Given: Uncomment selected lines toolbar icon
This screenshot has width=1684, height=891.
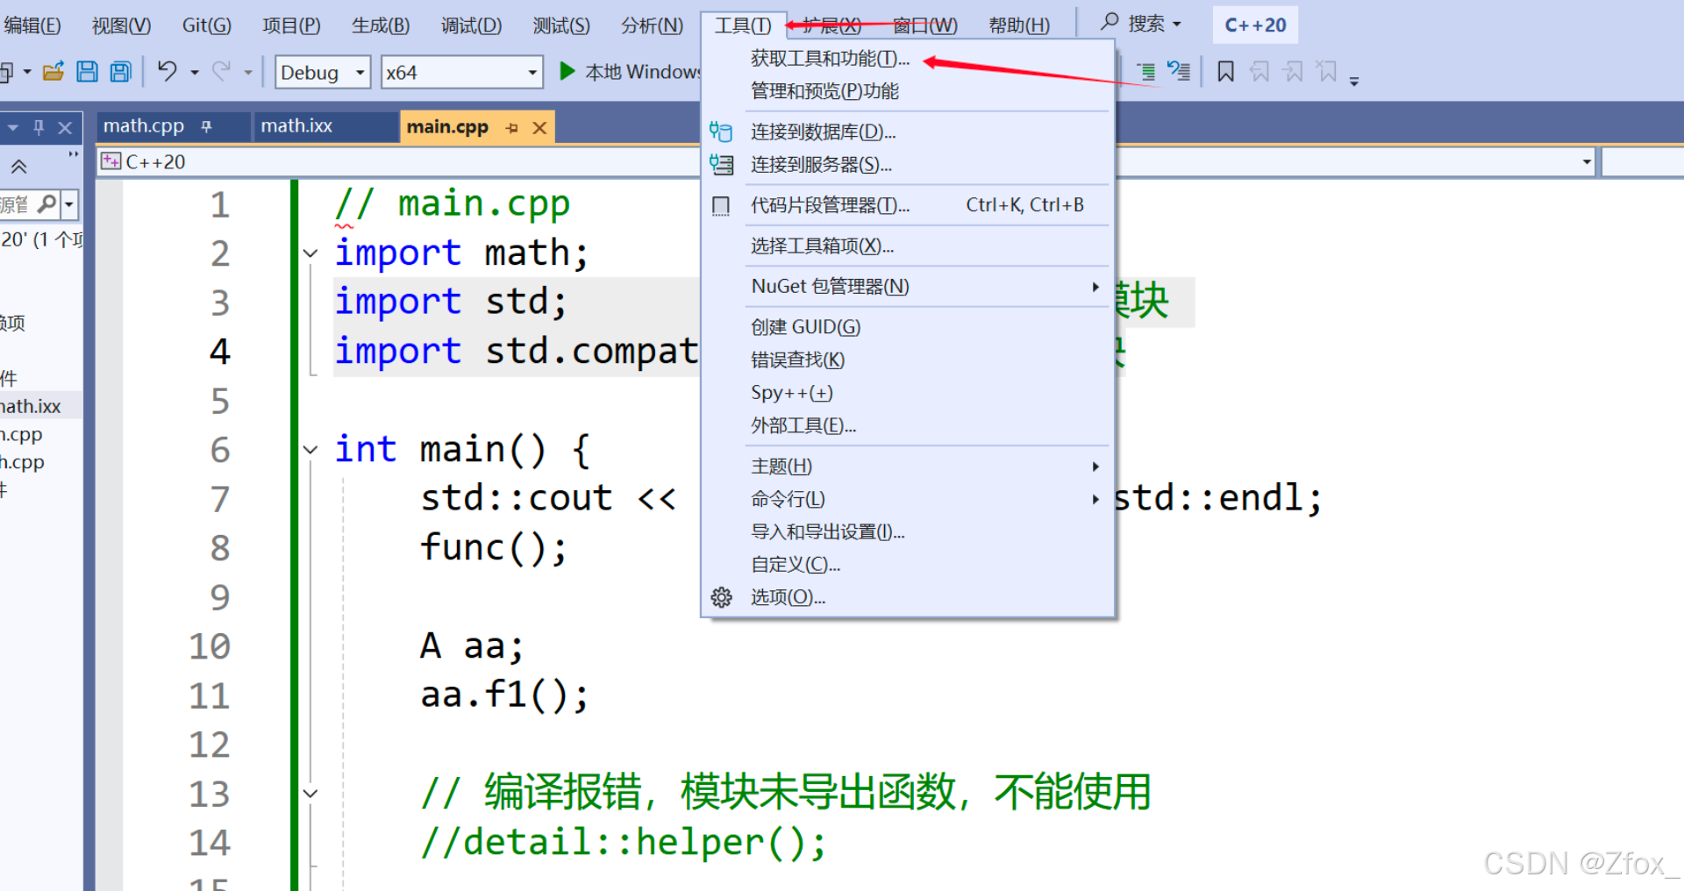Looking at the screenshot, I should pos(1179,71).
